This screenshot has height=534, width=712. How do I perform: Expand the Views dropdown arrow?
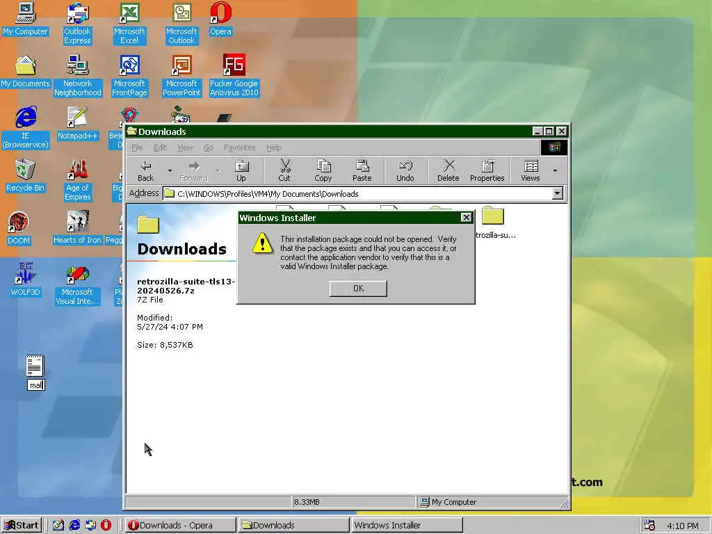(555, 171)
